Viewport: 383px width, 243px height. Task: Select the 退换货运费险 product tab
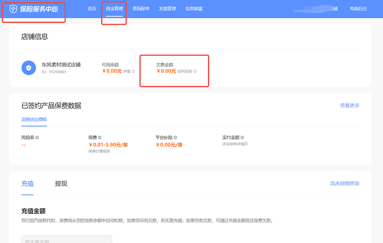34,120
